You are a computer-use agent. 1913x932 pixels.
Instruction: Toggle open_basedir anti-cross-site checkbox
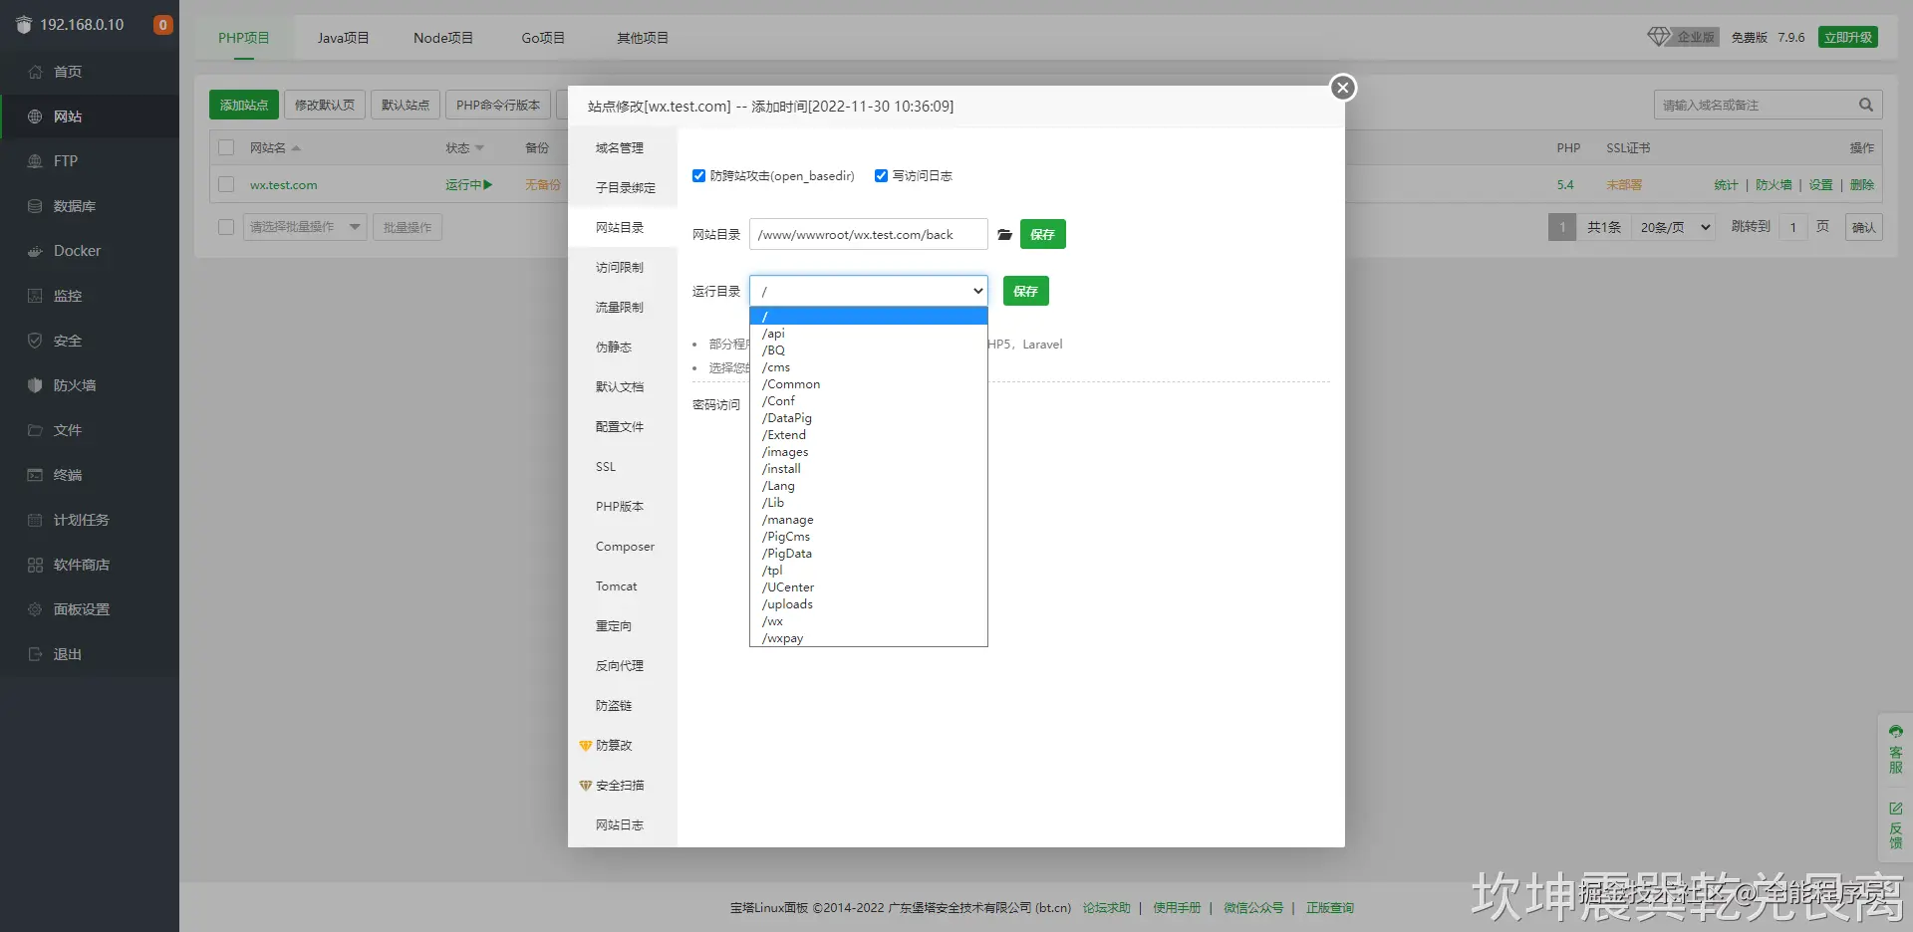coord(698,176)
